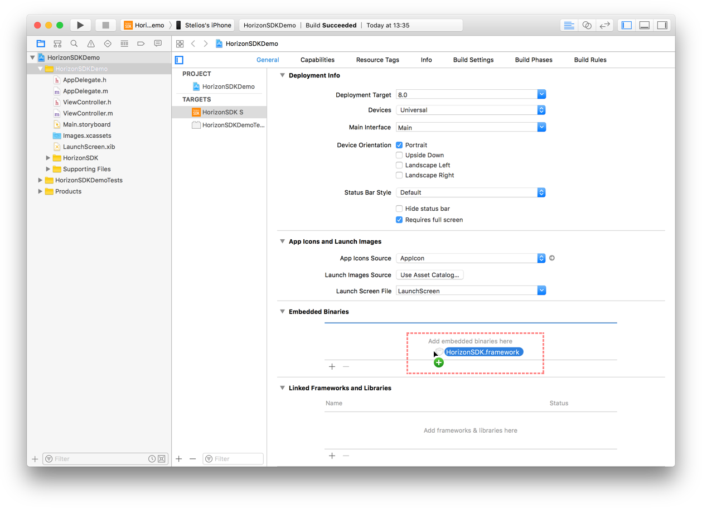The width and height of the screenshot is (702, 508).
Task: Expand the HorizonSDKDemoTests group
Action: coord(40,180)
